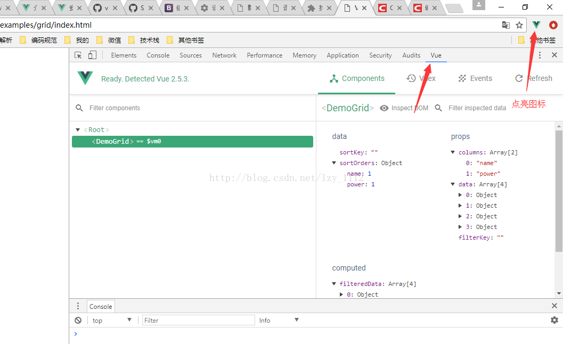Collapse the data Array[4] prop

coord(453,184)
